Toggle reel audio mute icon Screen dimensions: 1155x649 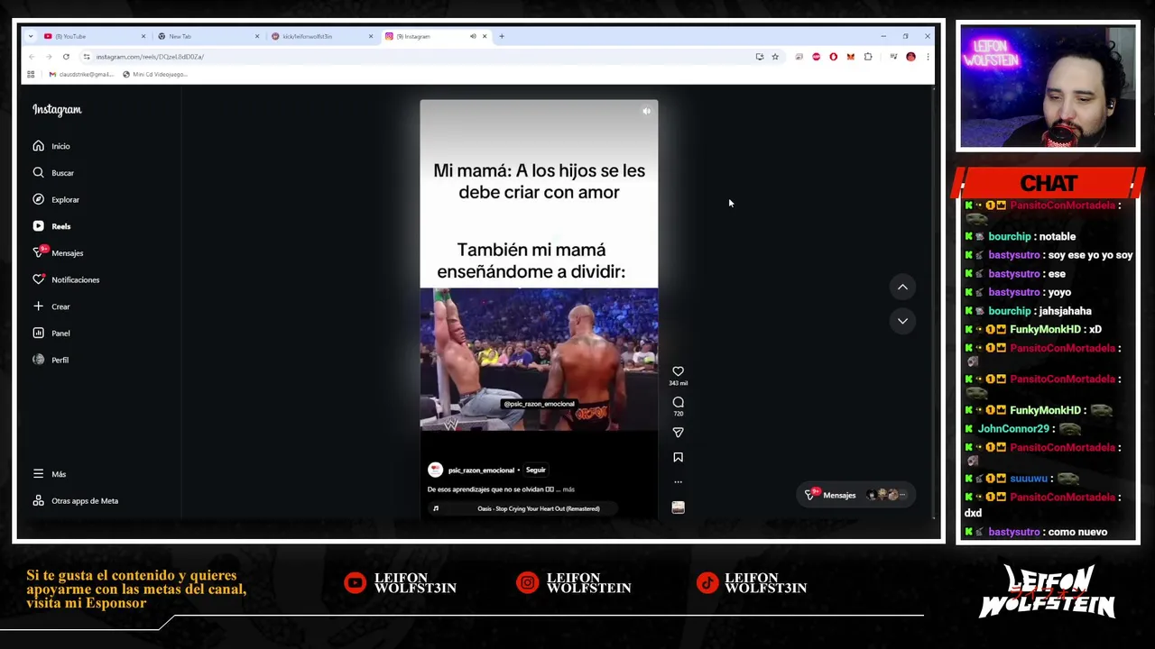point(646,112)
